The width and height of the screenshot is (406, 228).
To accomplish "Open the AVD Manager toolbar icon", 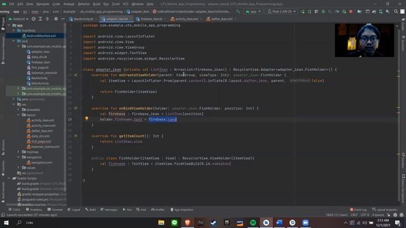I will pos(381,11).
